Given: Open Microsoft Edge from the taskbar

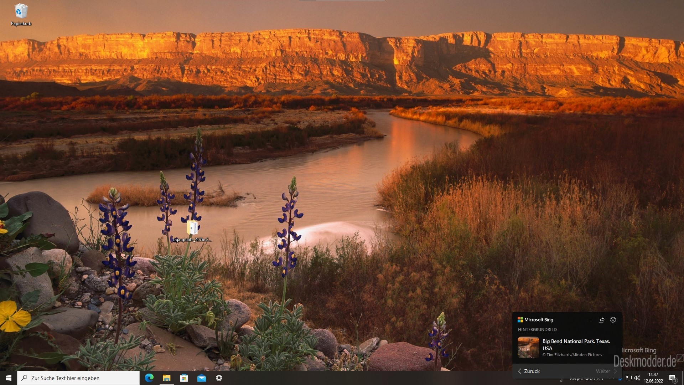Looking at the screenshot, I should 149,378.
